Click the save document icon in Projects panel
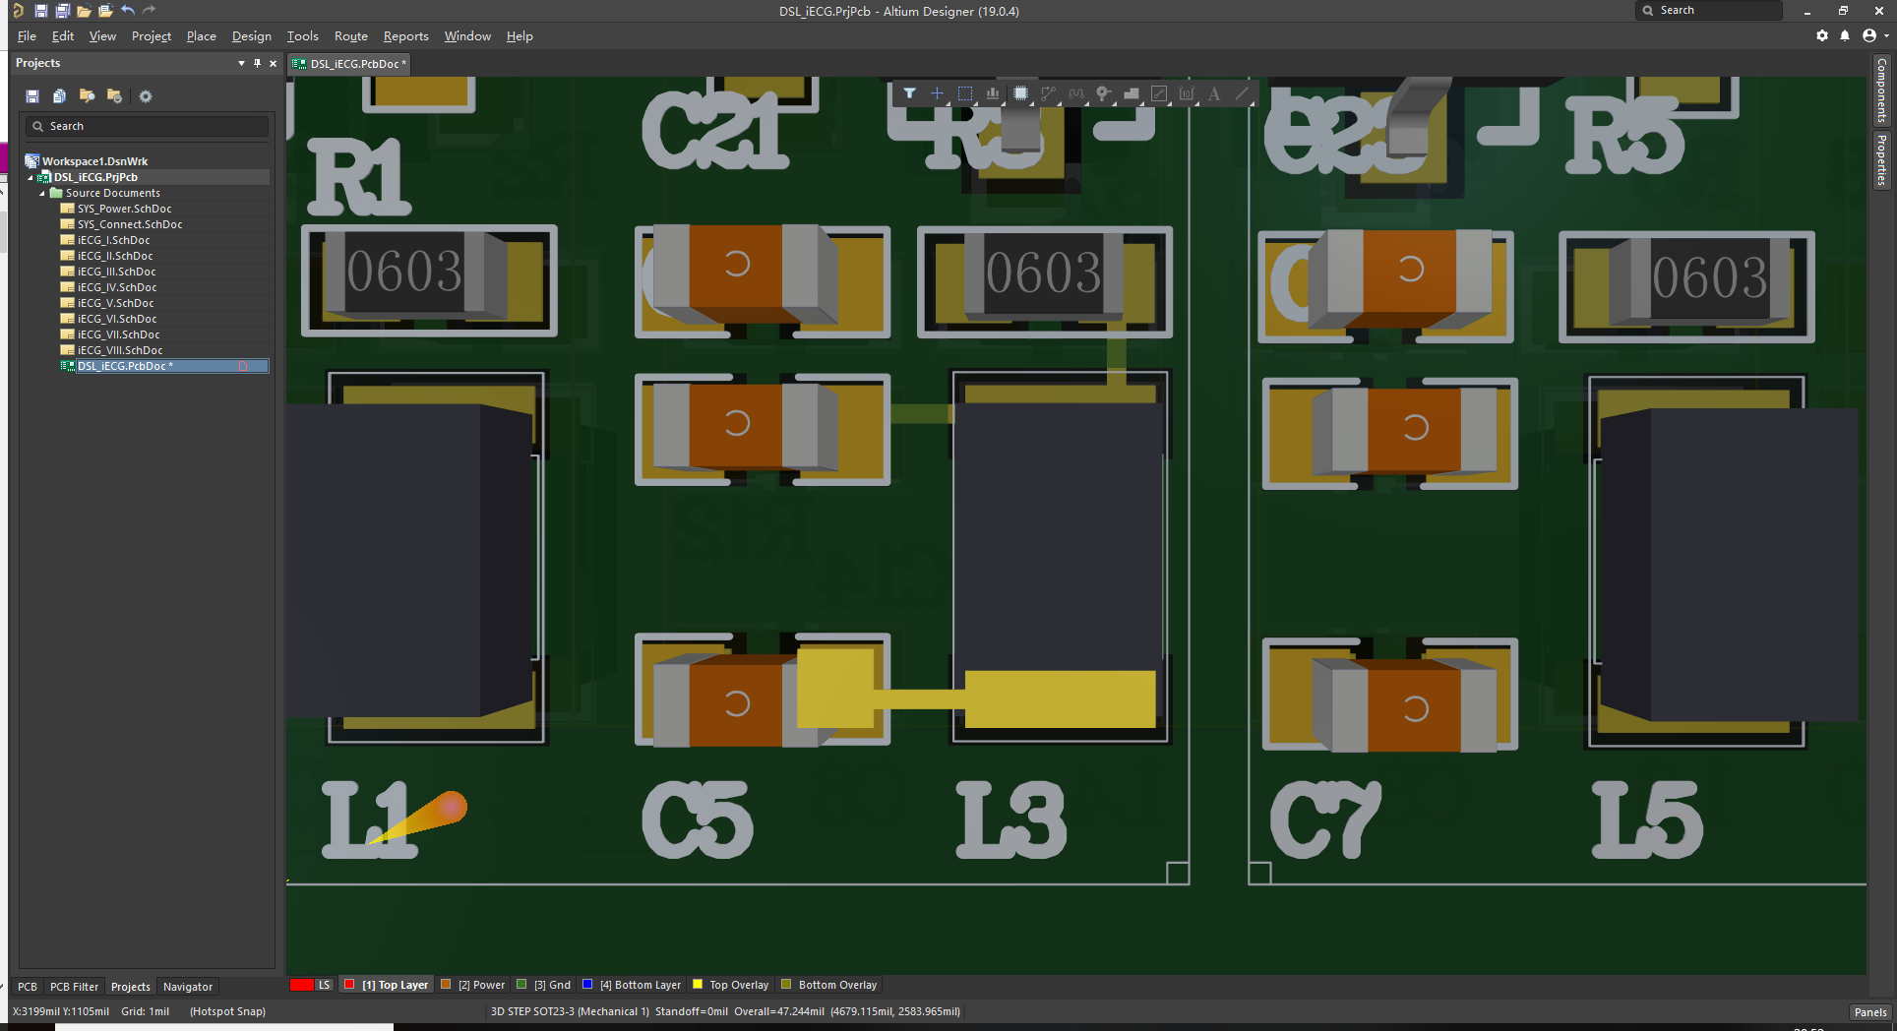 click(31, 95)
